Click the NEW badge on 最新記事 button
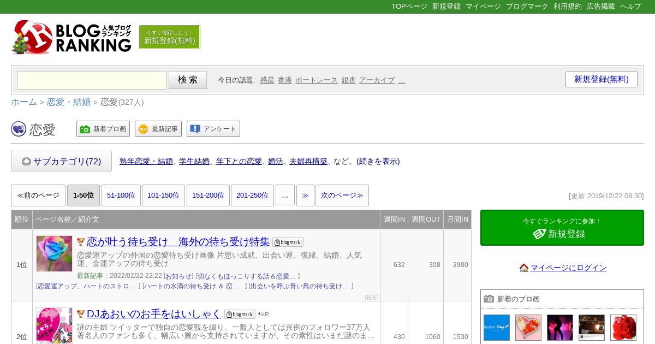 tap(143, 129)
